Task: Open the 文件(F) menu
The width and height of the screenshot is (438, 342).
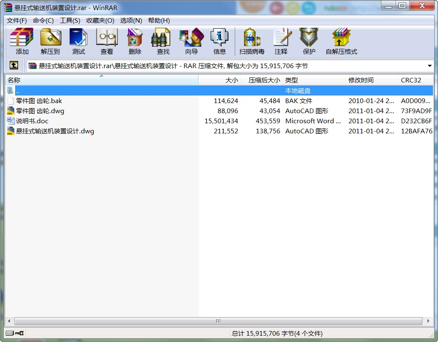Action: point(17,20)
